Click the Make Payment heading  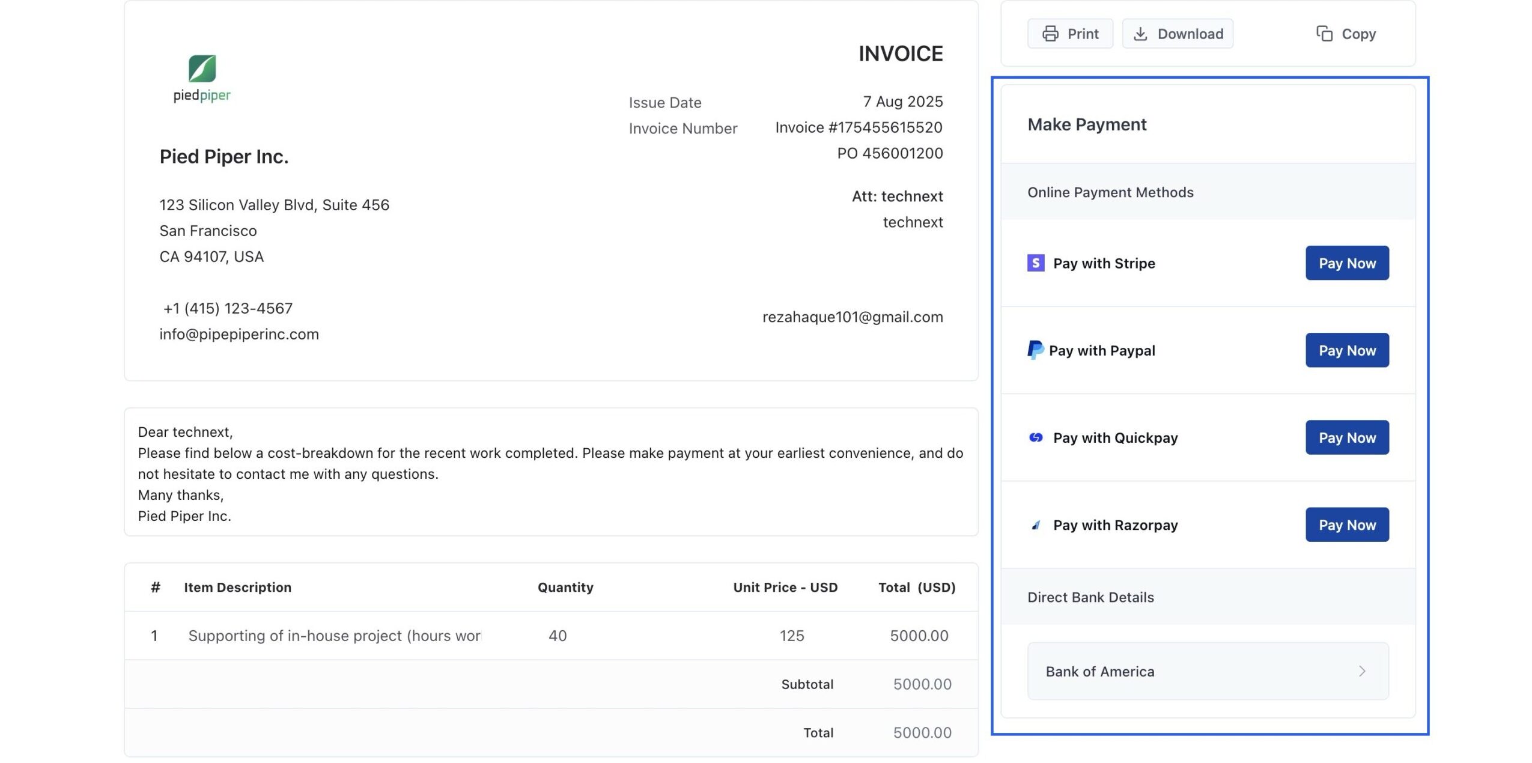(1086, 124)
